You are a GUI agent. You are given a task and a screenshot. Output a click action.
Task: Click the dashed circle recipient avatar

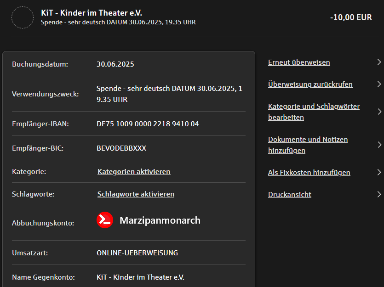click(x=23, y=17)
